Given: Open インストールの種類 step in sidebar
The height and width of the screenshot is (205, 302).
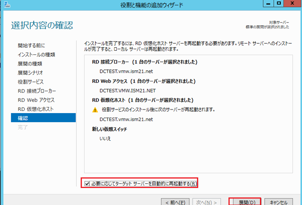Looking at the screenshot, I should coord(36,55).
